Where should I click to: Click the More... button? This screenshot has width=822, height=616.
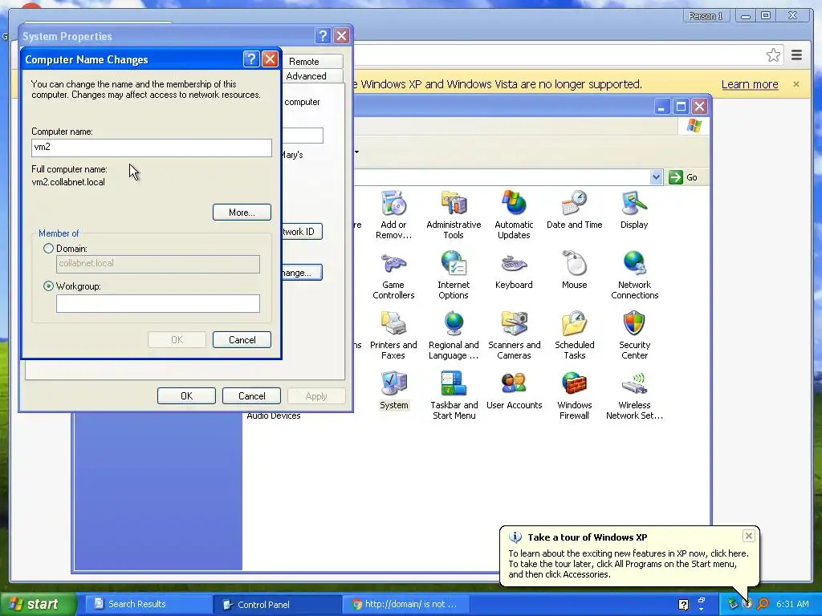tap(242, 212)
